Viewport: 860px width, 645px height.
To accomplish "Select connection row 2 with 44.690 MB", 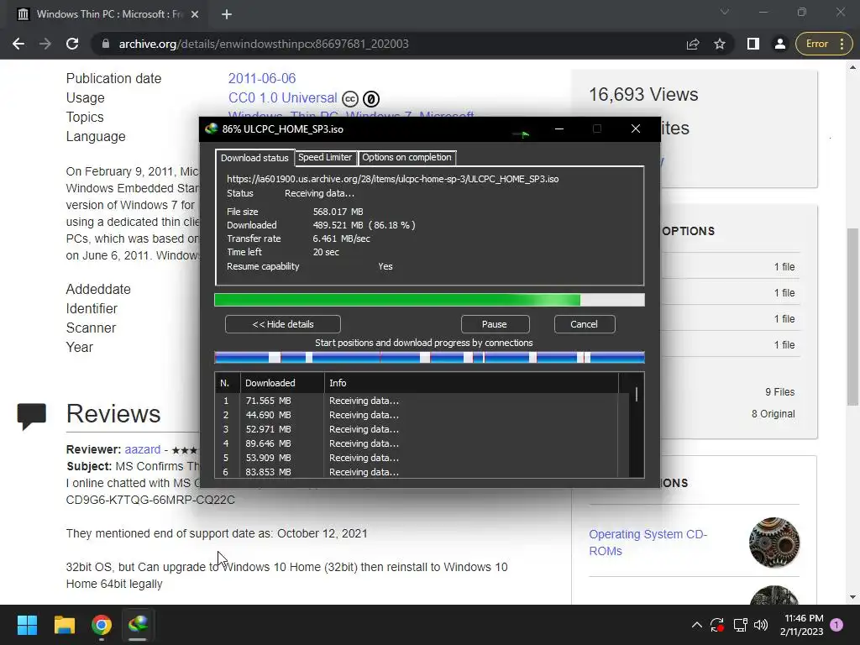I will (x=417, y=415).
